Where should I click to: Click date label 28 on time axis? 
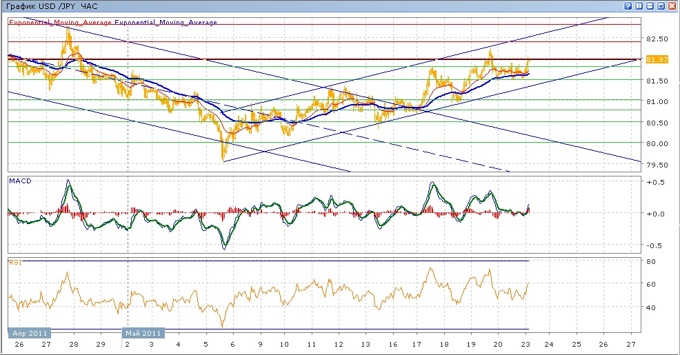[74, 344]
